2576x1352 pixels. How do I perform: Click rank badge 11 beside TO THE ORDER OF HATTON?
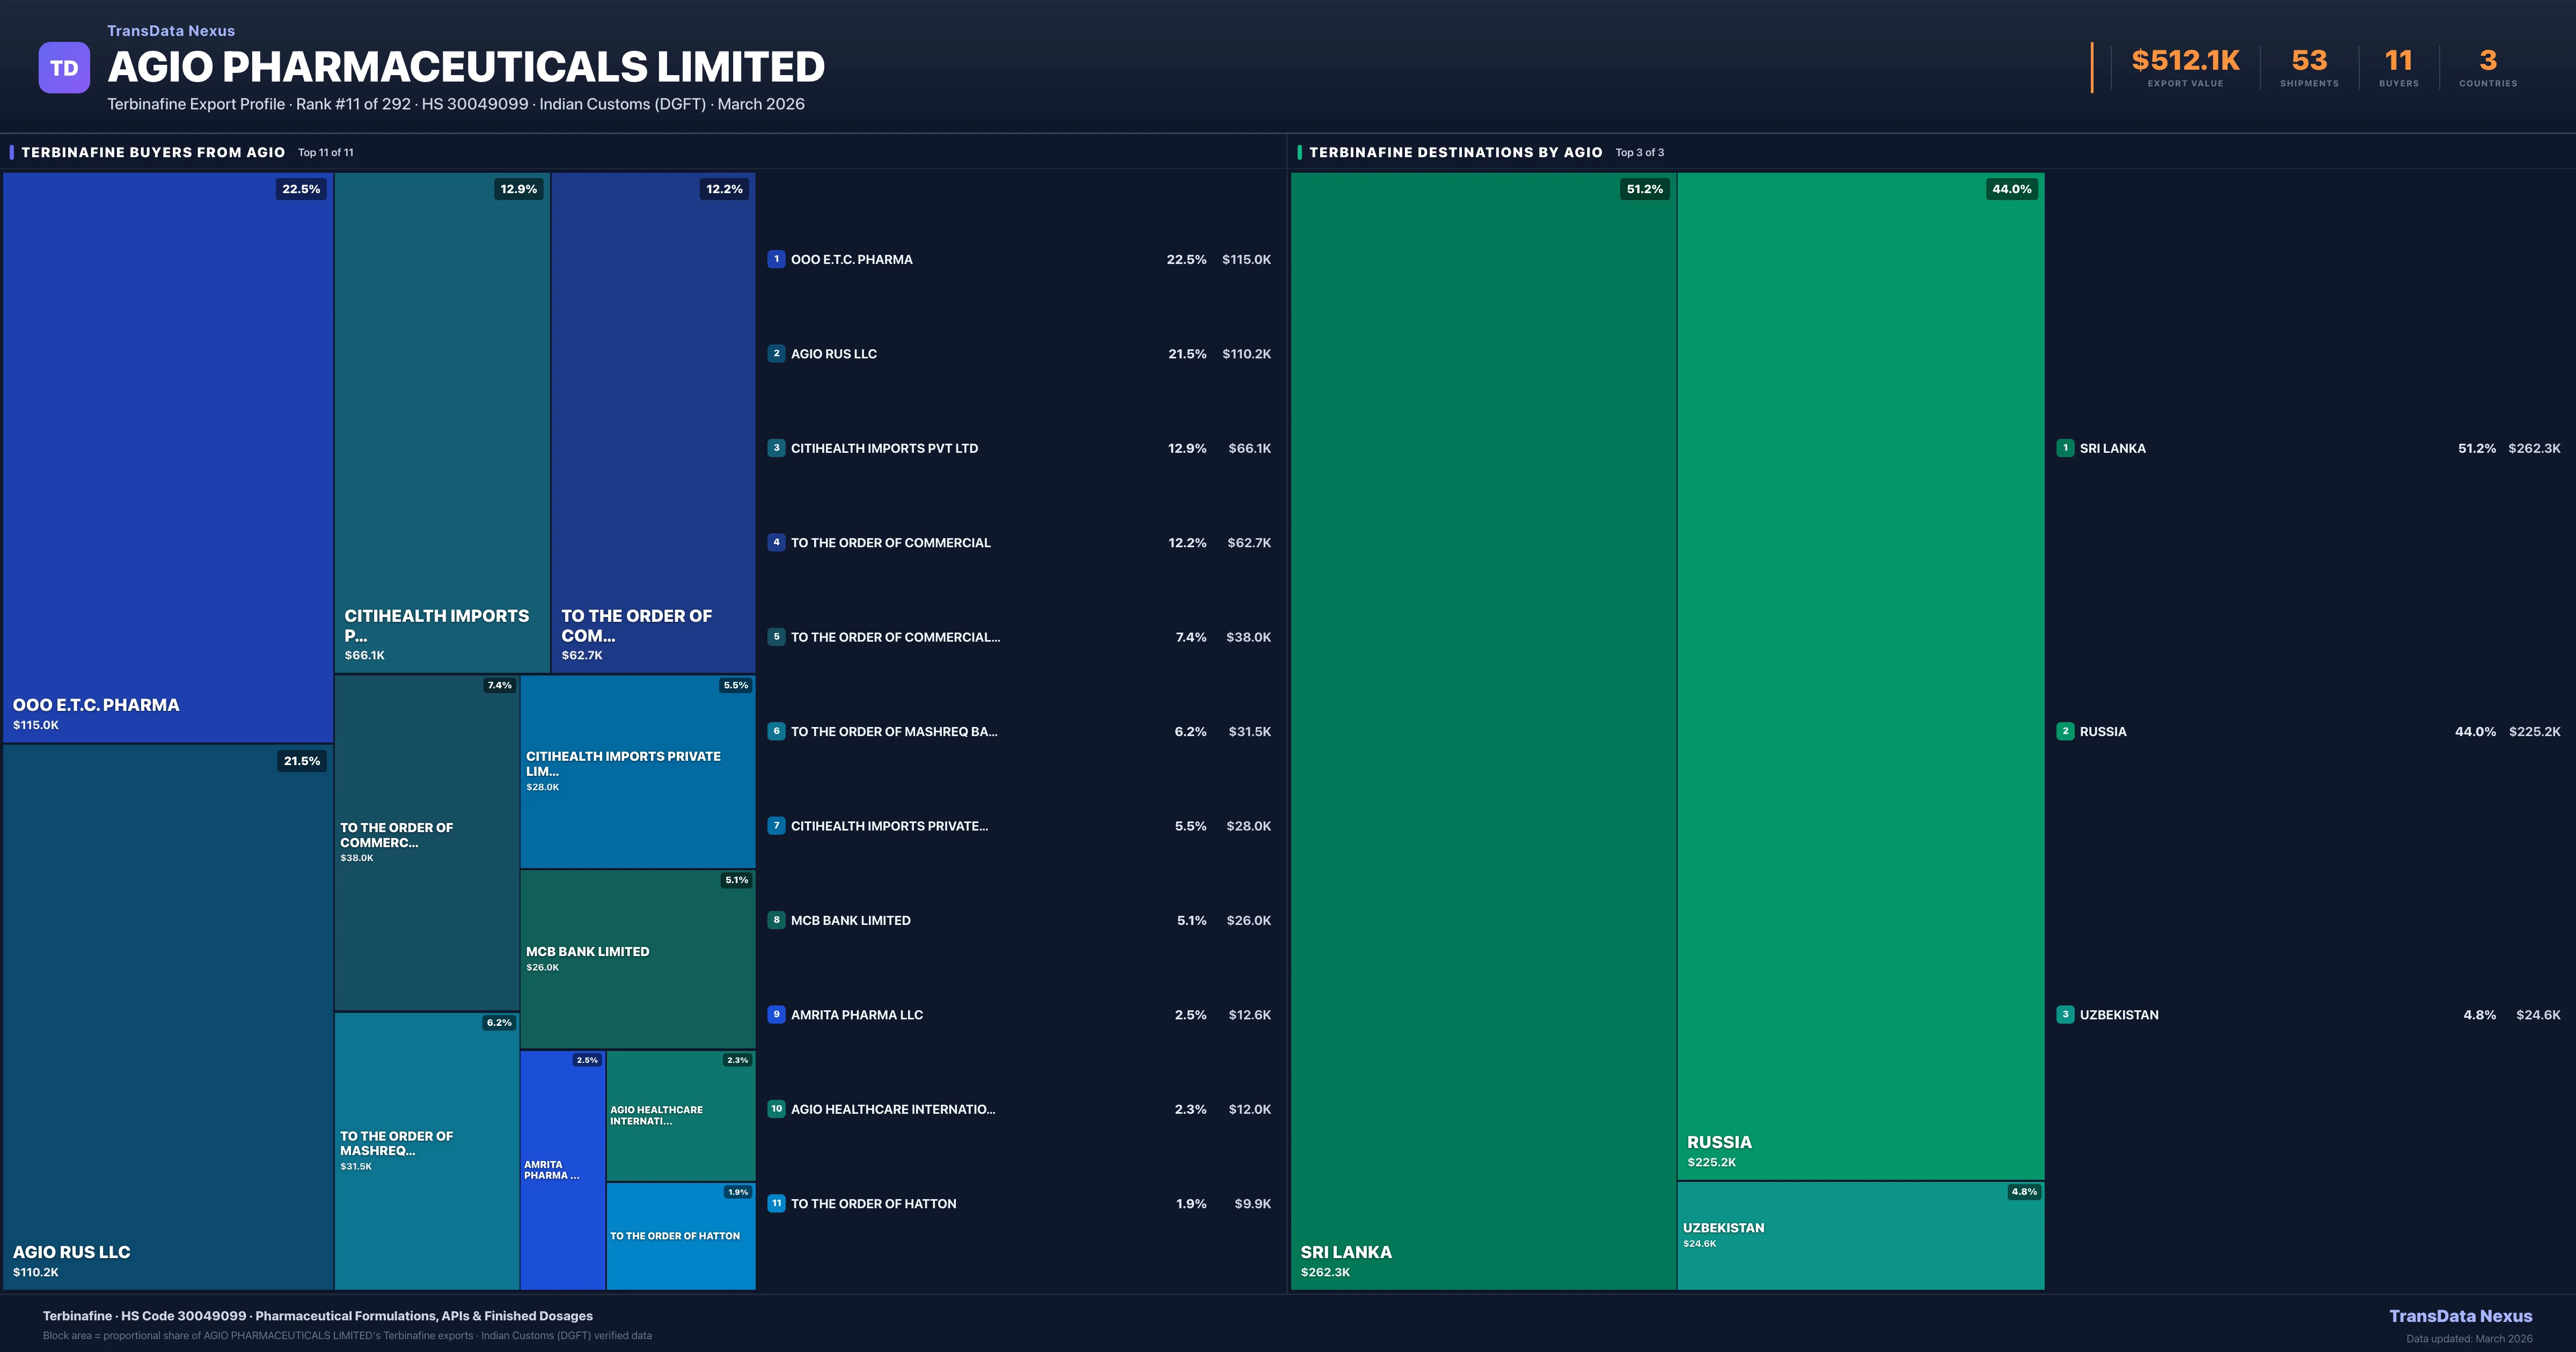pos(776,1203)
